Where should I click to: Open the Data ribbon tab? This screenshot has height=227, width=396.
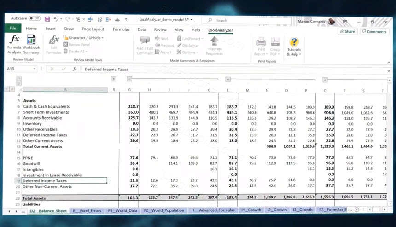(142, 29)
